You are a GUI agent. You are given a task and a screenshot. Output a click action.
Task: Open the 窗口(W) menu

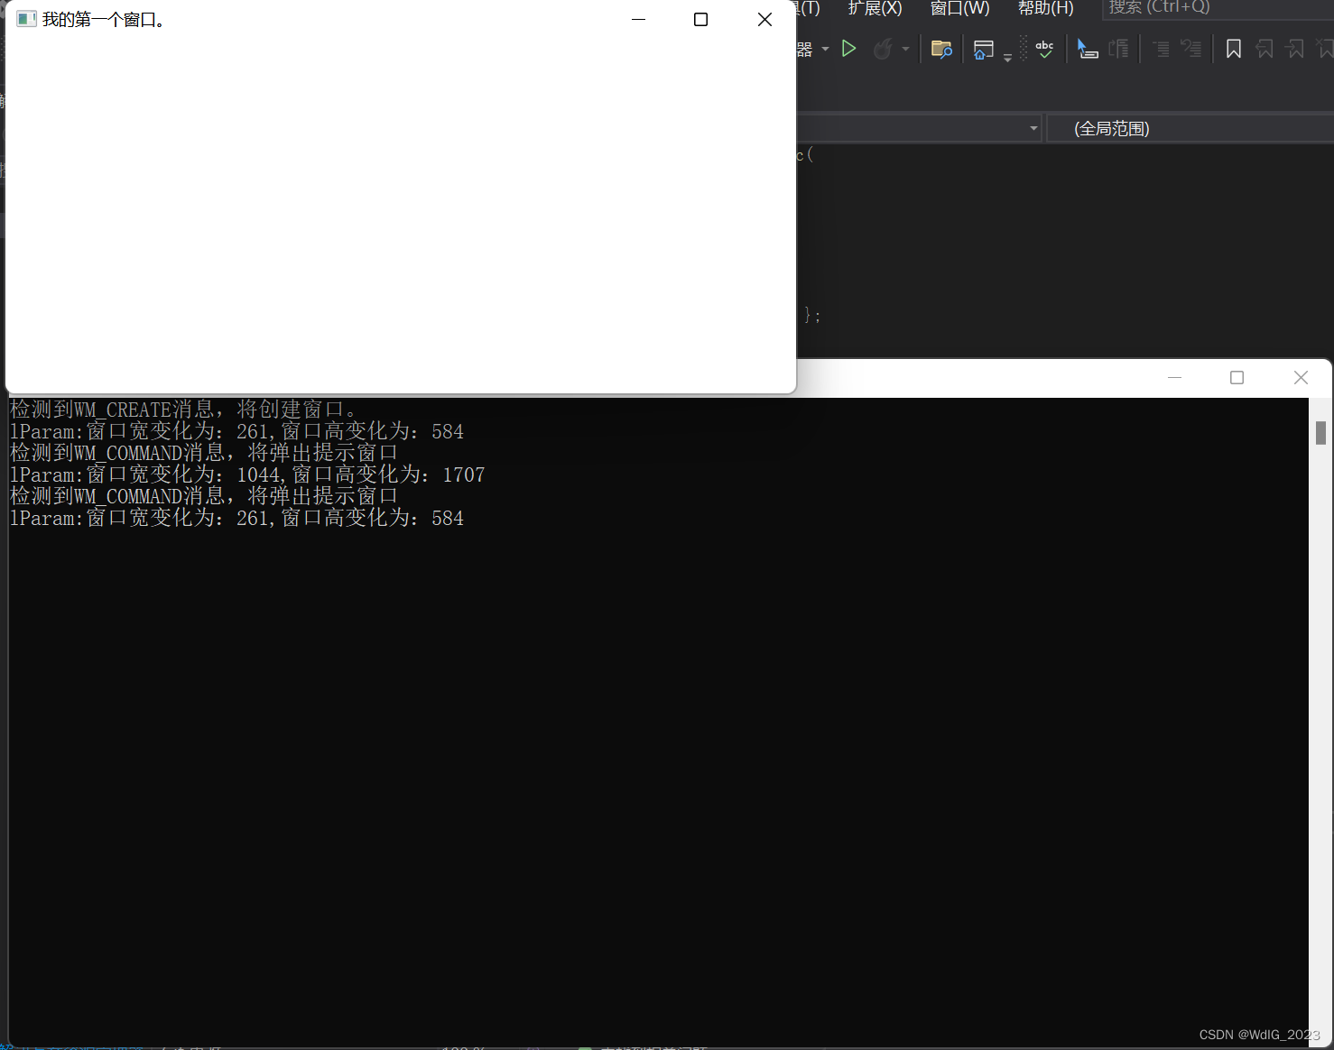(x=959, y=8)
